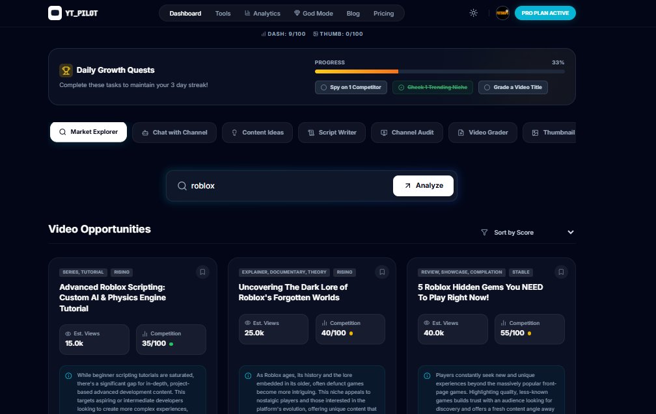Click RISING tag on Advanced Scripting card
Image resolution: width=656 pixels, height=414 pixels.
(122, 272)
